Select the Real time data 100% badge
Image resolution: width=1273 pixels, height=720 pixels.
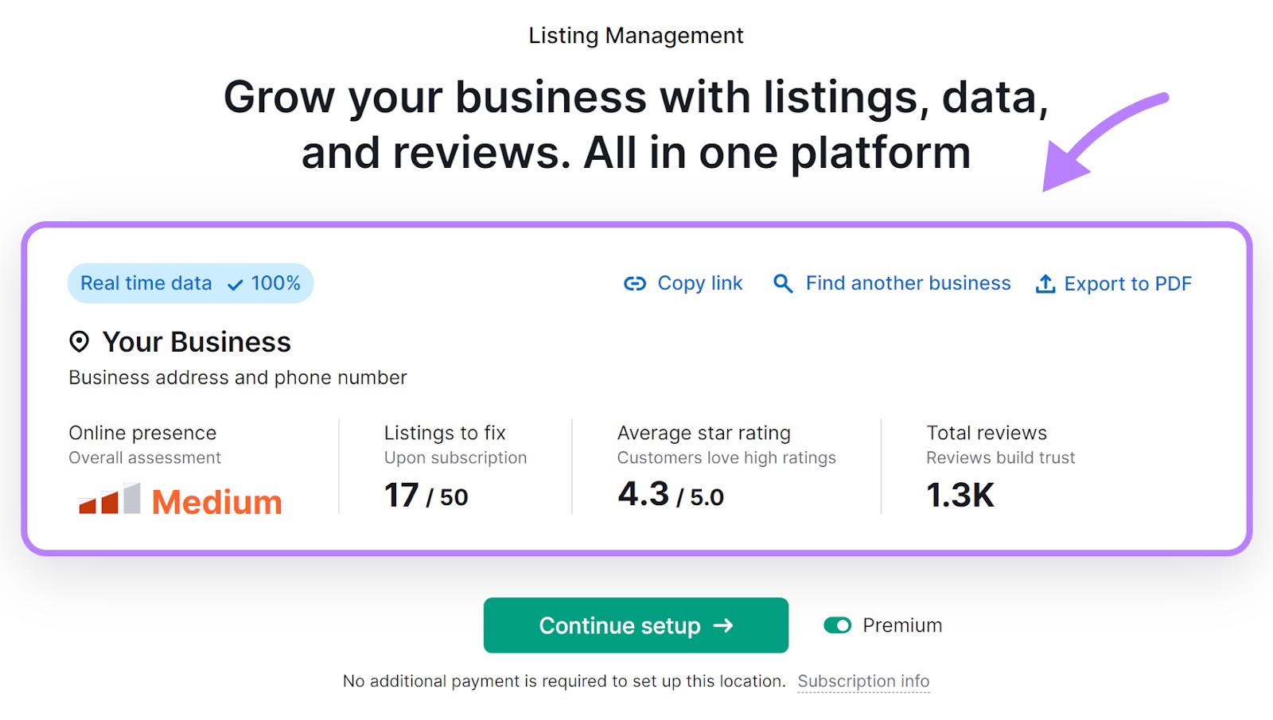pos(190,282)
